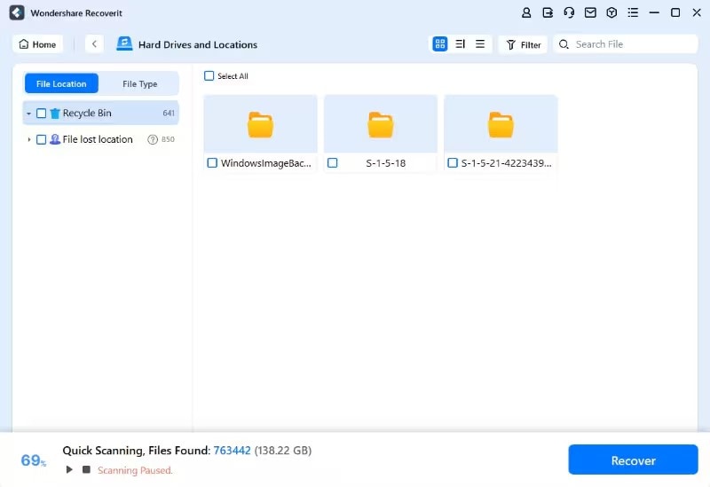Click the Recycle Bin count 641
The width and height of the screenshot is (710, 487).
click(x=169, y=114)
